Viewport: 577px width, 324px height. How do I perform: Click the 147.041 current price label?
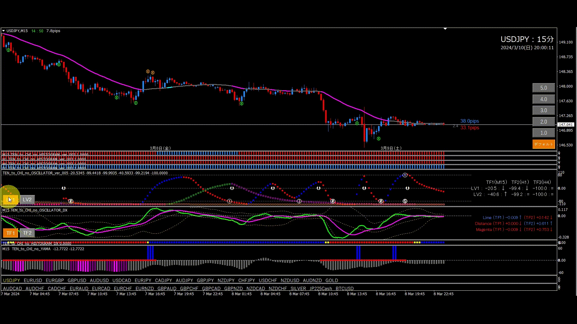click(x=566, y=124)
